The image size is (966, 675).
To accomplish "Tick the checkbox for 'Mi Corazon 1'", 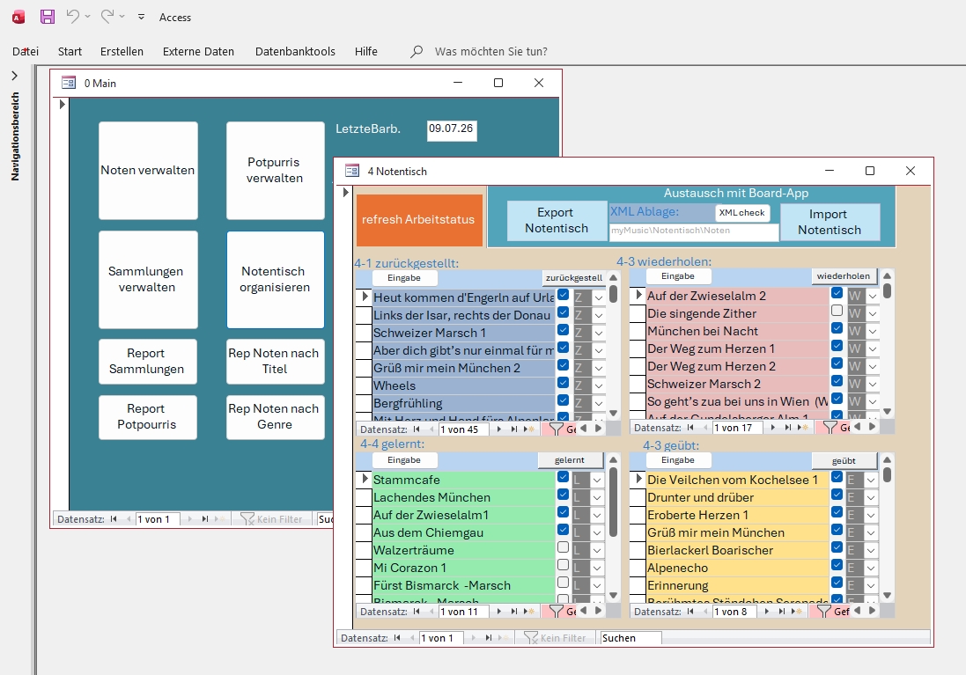I will click(563, 565).
